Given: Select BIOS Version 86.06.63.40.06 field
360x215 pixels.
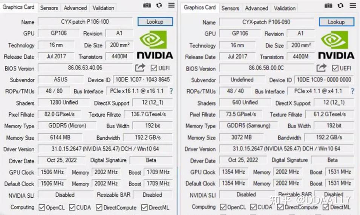Looking at the screenshot, I should tap(85, 68).
